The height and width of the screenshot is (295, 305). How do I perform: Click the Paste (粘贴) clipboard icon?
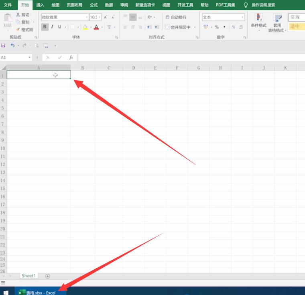tap(8, 18)
